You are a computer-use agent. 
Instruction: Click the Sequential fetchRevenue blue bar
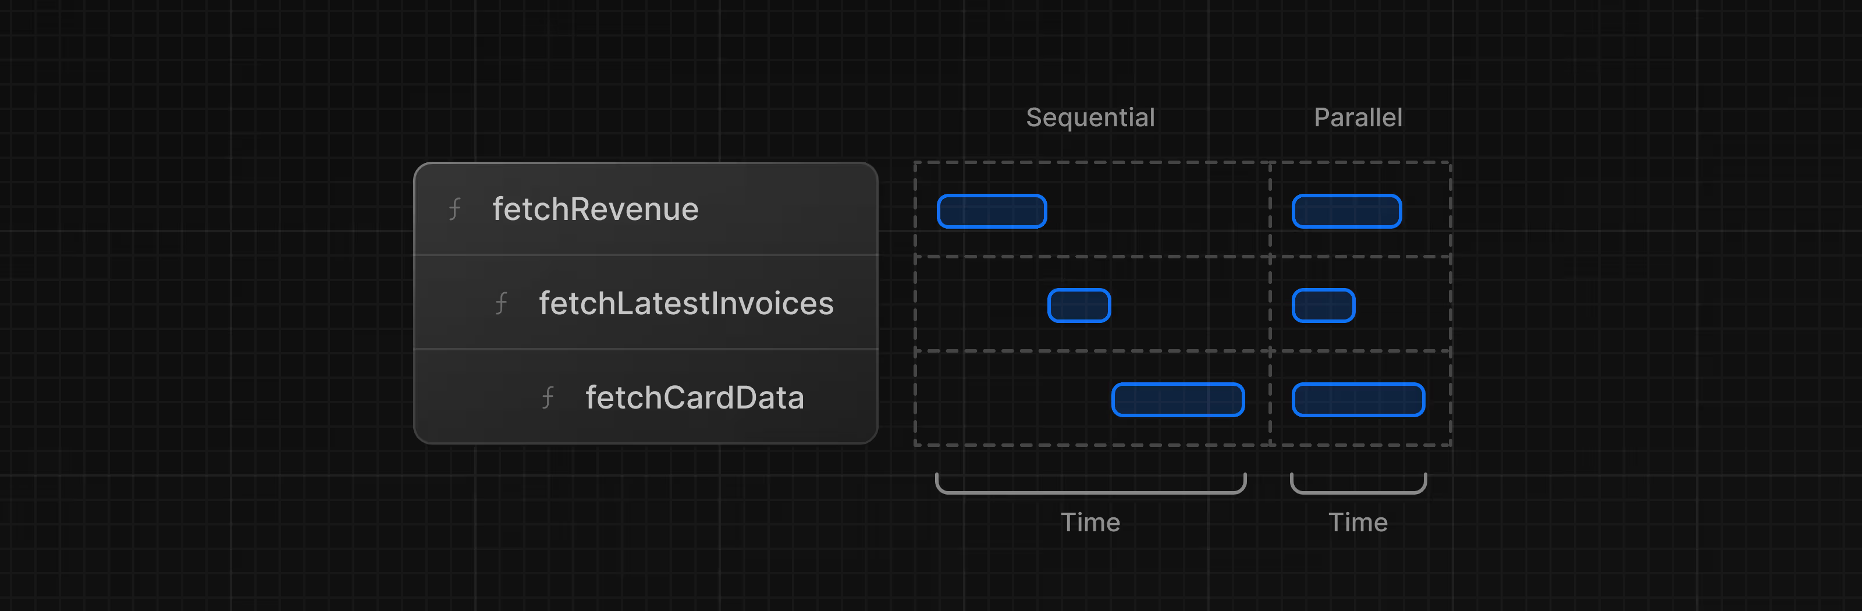[x=992, y=211]
